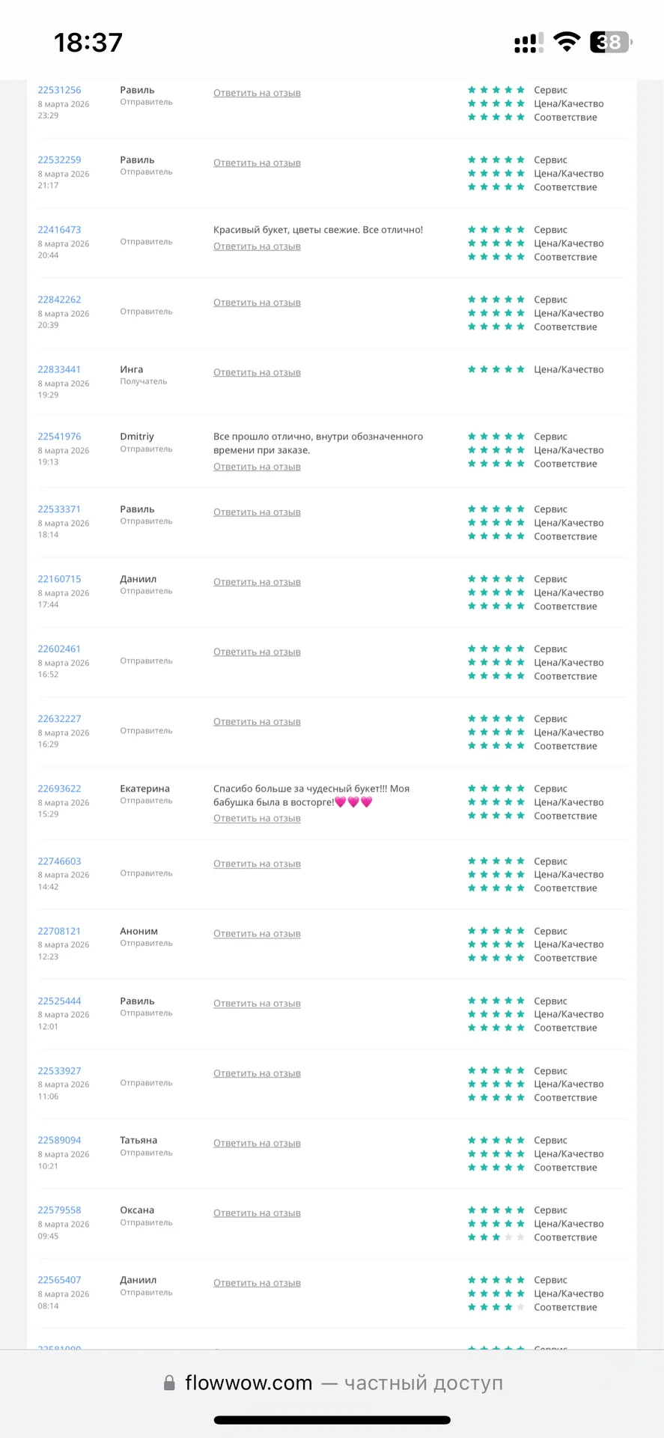Image resolution: width=664 pixels, height=1438 pixels.
Task: Tap the Wi-Fi status icon
Action: (567, 42)
